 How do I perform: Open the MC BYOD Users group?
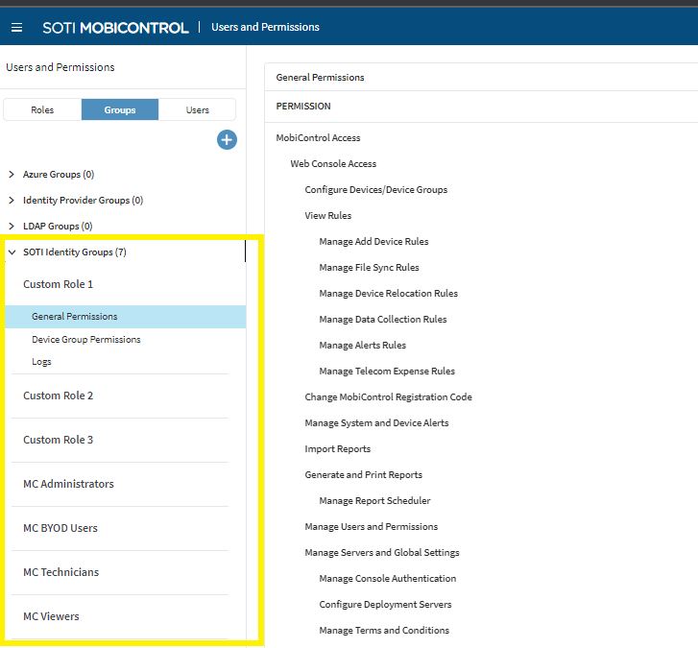[60, 528]
